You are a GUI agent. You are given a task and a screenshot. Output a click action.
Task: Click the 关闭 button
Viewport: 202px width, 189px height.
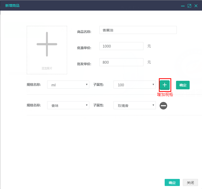190,182
